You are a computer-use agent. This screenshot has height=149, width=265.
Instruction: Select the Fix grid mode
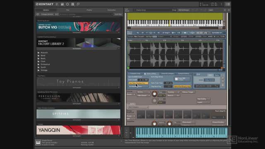pos(210,75)
